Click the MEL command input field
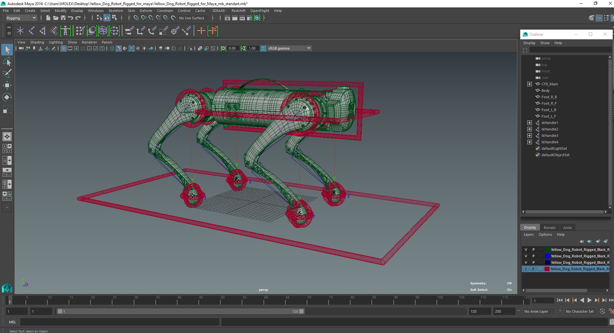Screen dimensions: 614x333 [x=120, y=322]
